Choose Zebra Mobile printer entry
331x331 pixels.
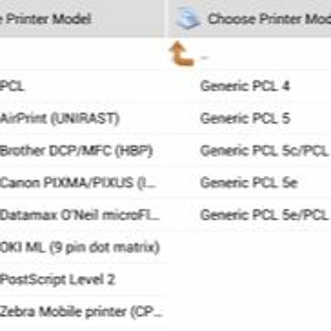pyautogui.click(x=81, y=312)
